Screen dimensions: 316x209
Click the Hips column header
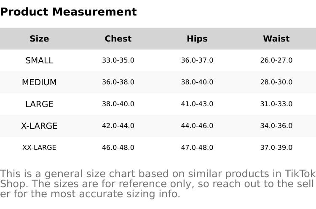click(197, 39)
